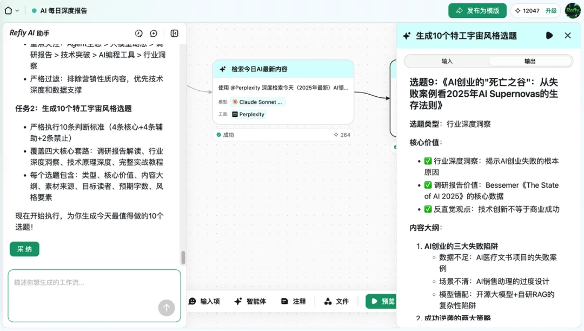Open account options via the Refly avatar
The height and width of the screenshot is (331, 584).
click(x=573, y=10)
